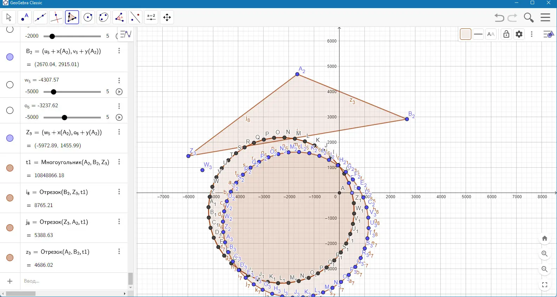Toggle visibility of slider o6
Image resolution: width=557 pixels, height=297 pixels.
coord(10,110)
